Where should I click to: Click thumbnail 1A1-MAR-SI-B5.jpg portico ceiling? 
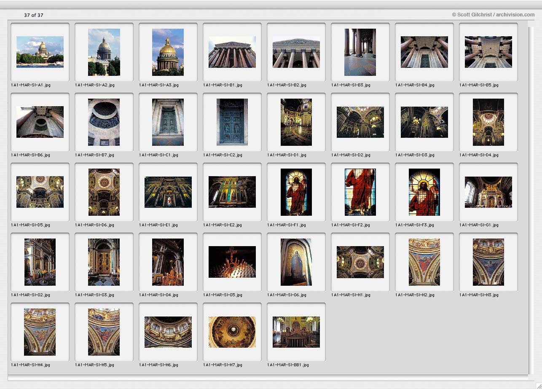point(488,52)
